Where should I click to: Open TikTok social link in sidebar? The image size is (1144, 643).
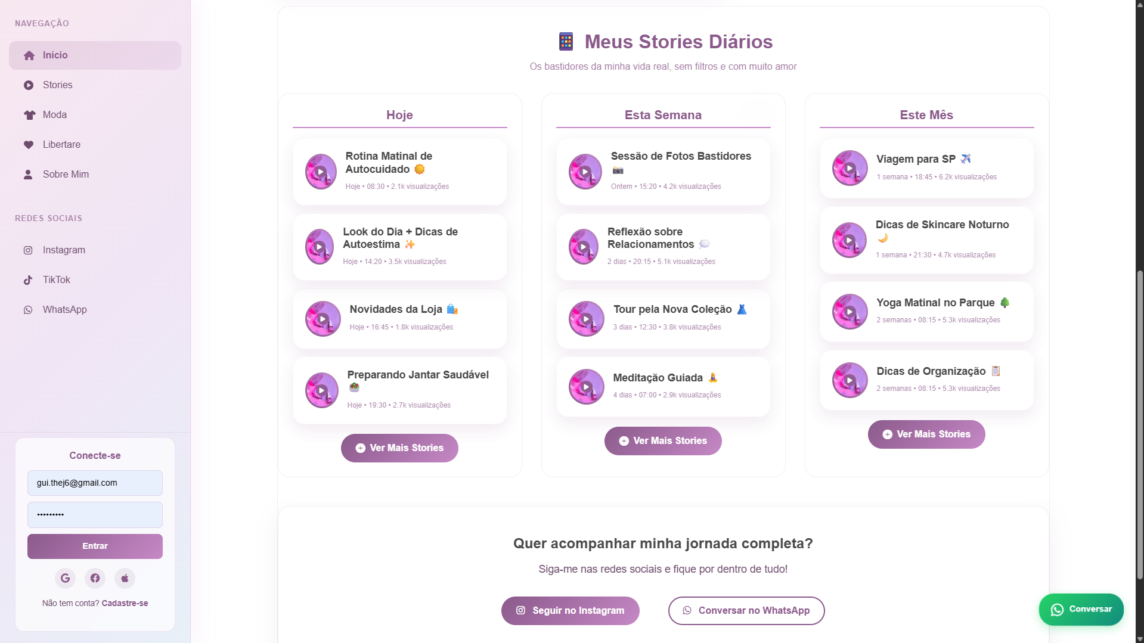tap(56, 280)
